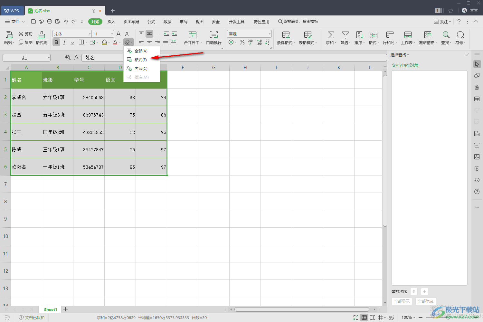The image size is (483, 322).
Task: Click the 筛选 filter funnel icon
Action: pos(346,35)
